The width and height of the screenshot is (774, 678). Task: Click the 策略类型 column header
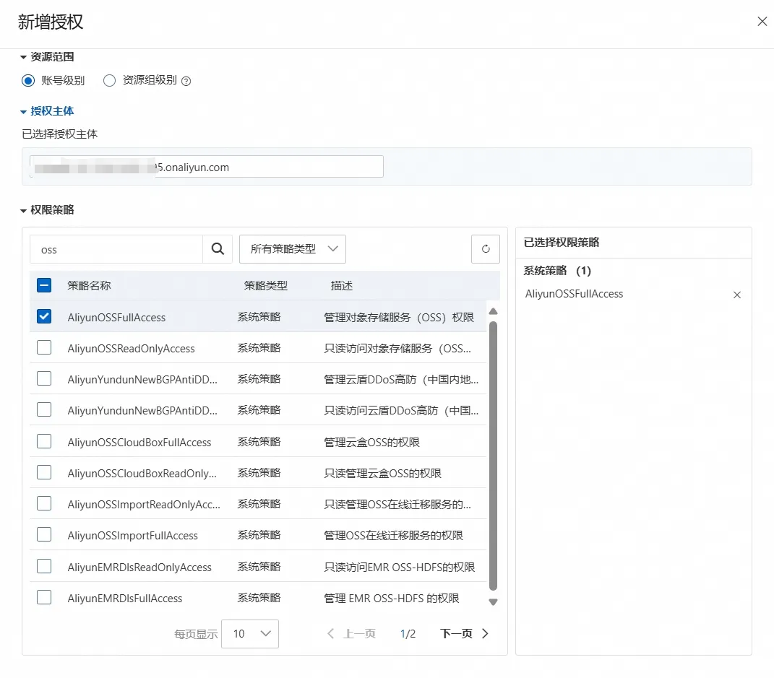(x=265, y=285)
